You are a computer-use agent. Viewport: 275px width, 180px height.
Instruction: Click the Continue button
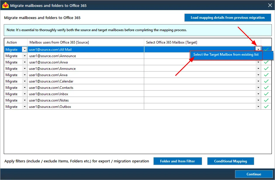tap(254, 174)
